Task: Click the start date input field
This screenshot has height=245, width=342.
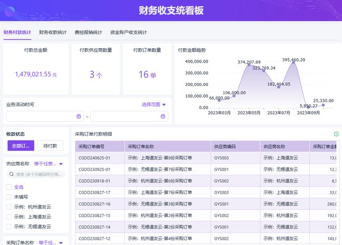Action: [x=45, y=117]
